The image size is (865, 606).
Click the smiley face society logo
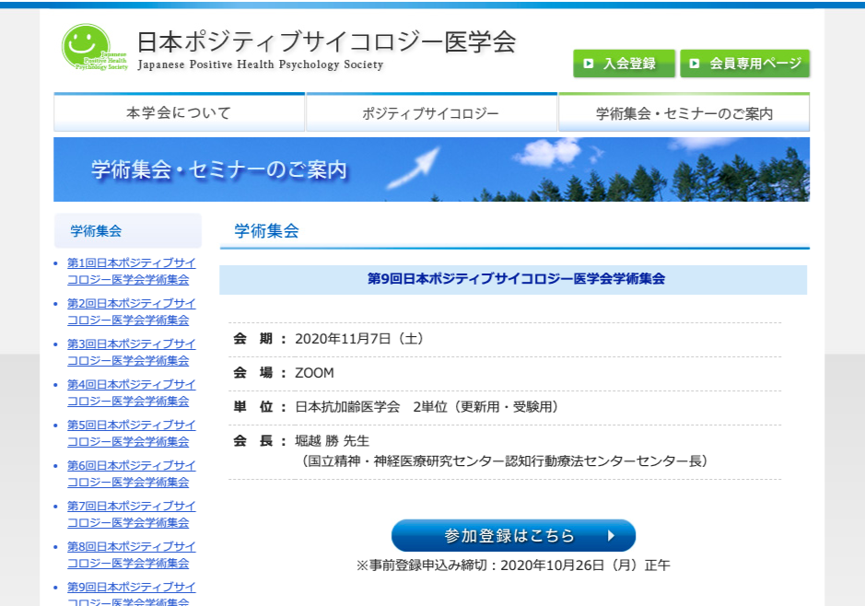pos(94,47)
